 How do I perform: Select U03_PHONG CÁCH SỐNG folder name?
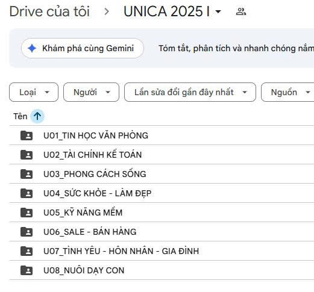click(95, 174)
